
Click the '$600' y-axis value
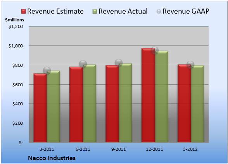[17, 85]
